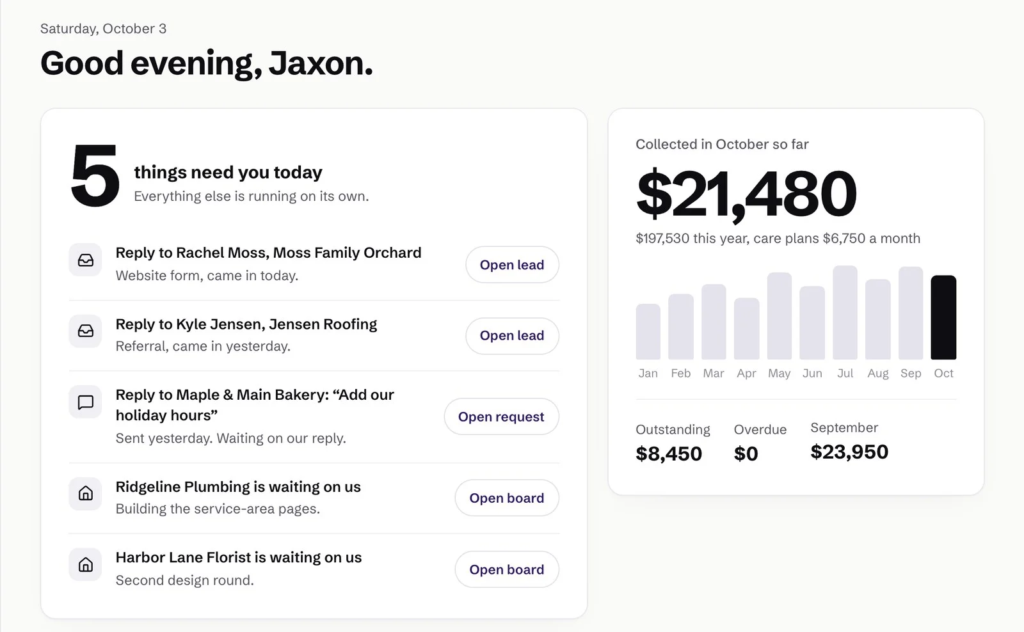
Task: Click inbox icon beside Rachel Moss lead
Action: [x=85, y=260]
